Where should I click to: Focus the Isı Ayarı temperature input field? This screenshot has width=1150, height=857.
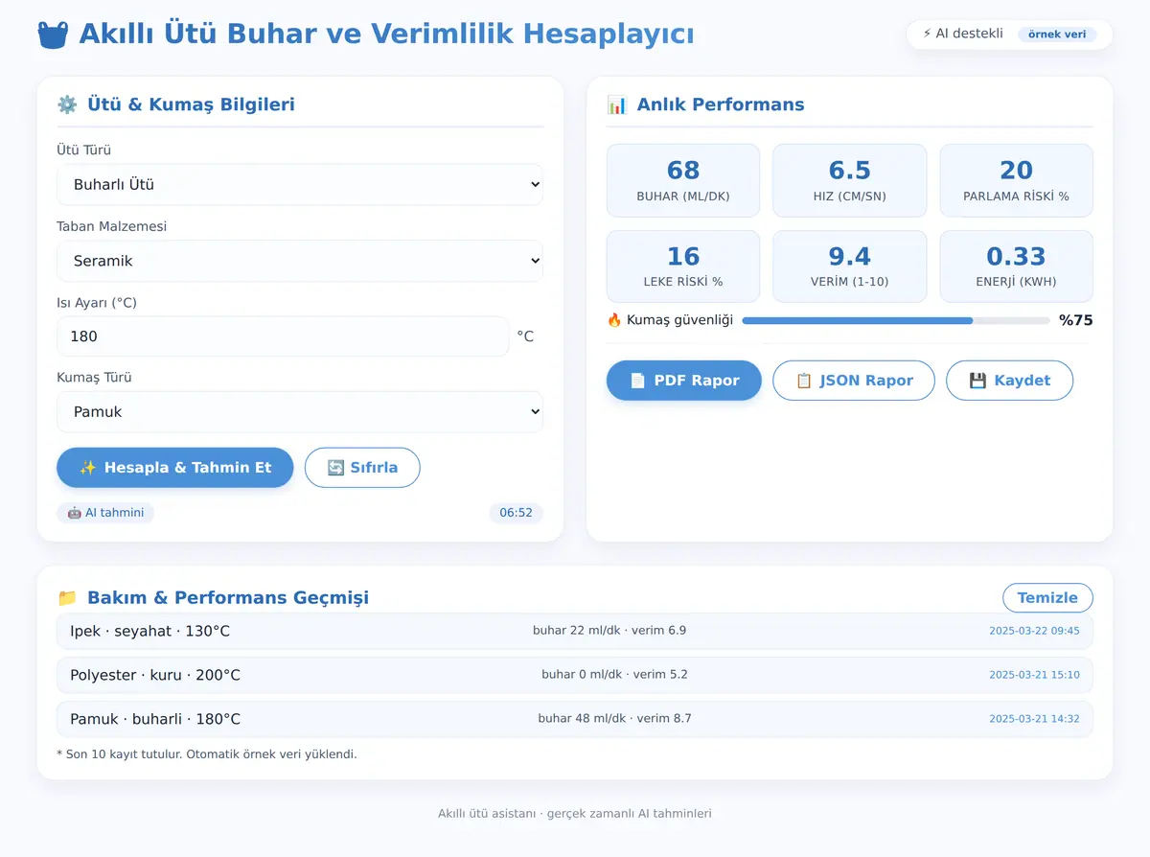[x=283, y=336]
